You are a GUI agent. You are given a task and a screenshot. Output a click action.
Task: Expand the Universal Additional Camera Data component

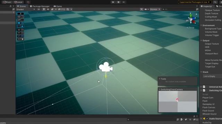pos(201,87)
